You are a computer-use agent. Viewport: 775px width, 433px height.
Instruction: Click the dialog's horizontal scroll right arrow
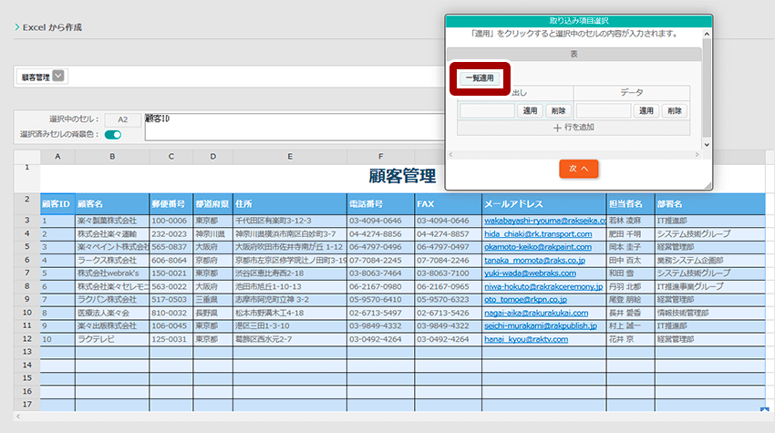tap(697, 155)
